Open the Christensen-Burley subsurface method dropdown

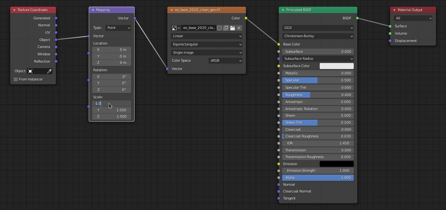pos(317,36)
